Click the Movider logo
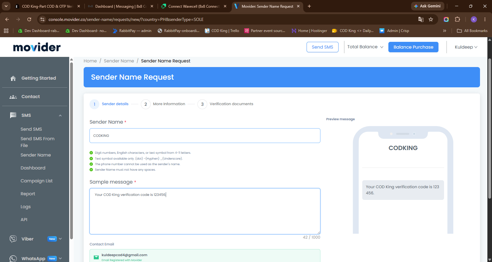492x262 pixels. pyautogui.click(x=37, y=47)
